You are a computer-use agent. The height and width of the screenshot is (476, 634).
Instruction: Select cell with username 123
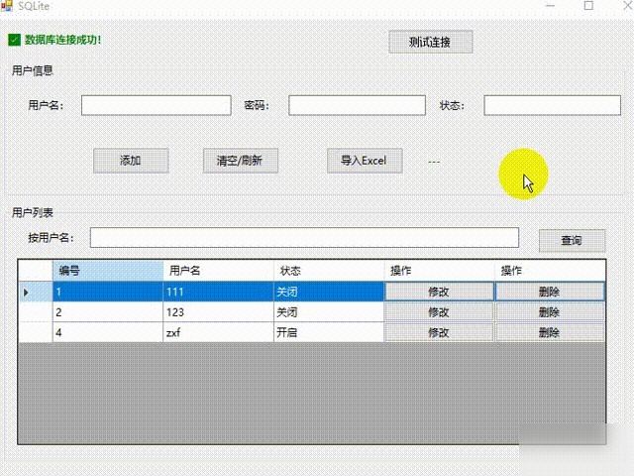point(218,312)
